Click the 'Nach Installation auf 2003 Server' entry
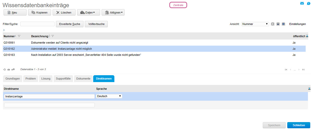Image resolution: width=311 pixels, height=129 pixels. tap(86, 55)
